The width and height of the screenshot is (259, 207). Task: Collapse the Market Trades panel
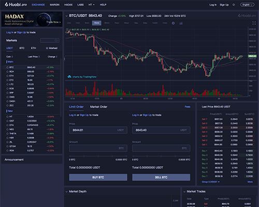184,191
